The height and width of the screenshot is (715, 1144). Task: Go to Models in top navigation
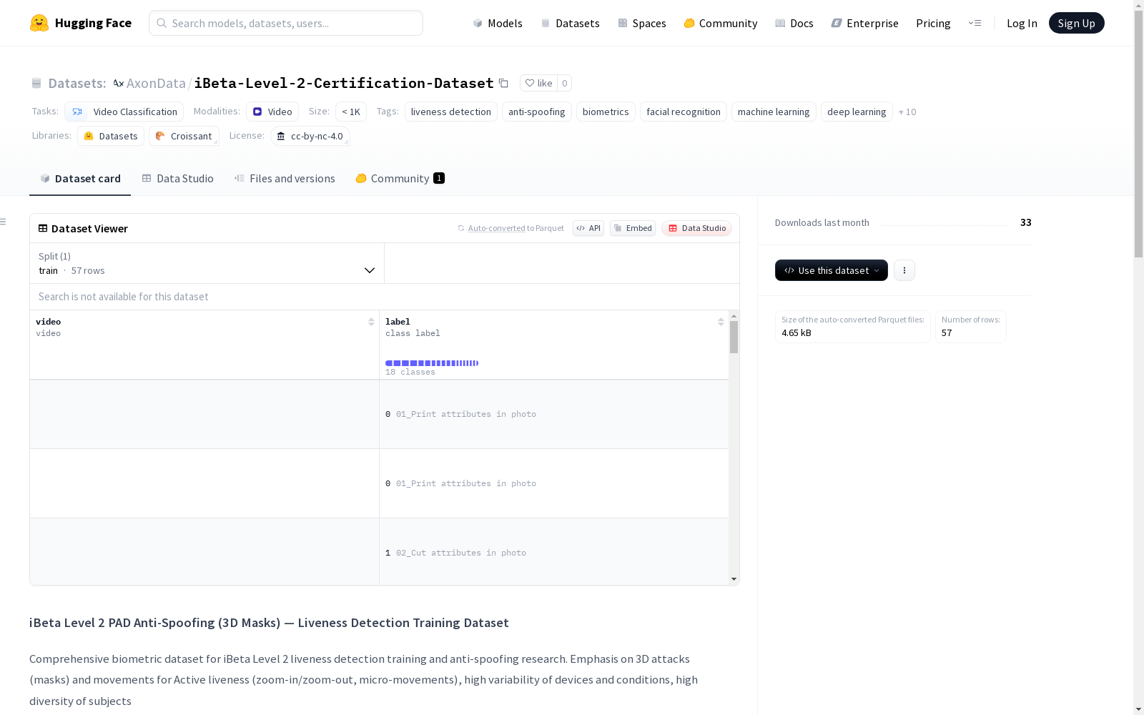click(498, 23)
